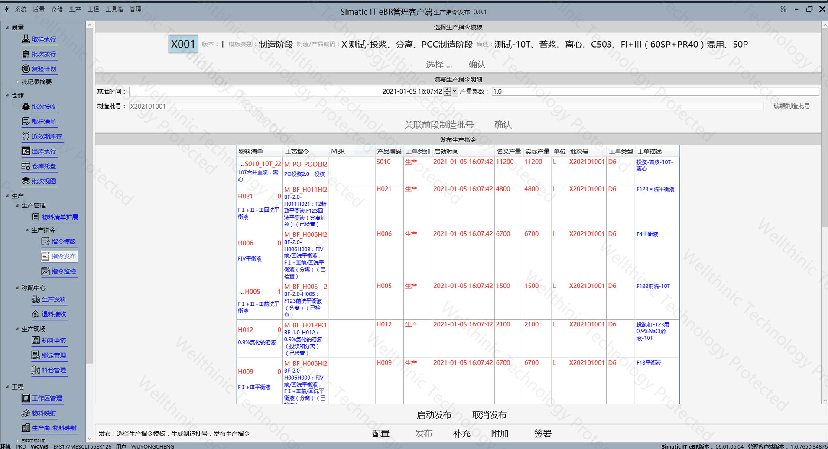This screenshot has height=449, width=828.
Task: Open the 生产 menu in menu bar
Action: (x=75, y=9)
